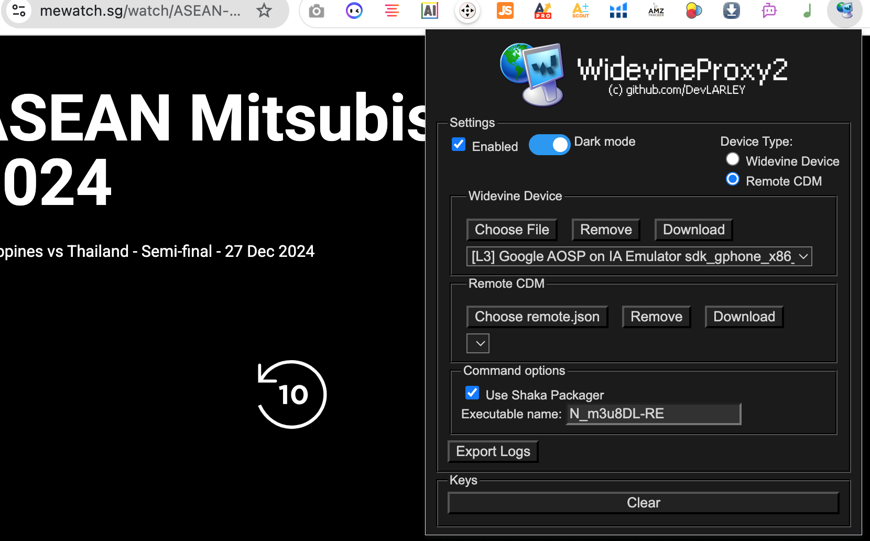Open the camera screenshot extension
This screenshot has width=870, height=541.
click(x=317, y=10)
